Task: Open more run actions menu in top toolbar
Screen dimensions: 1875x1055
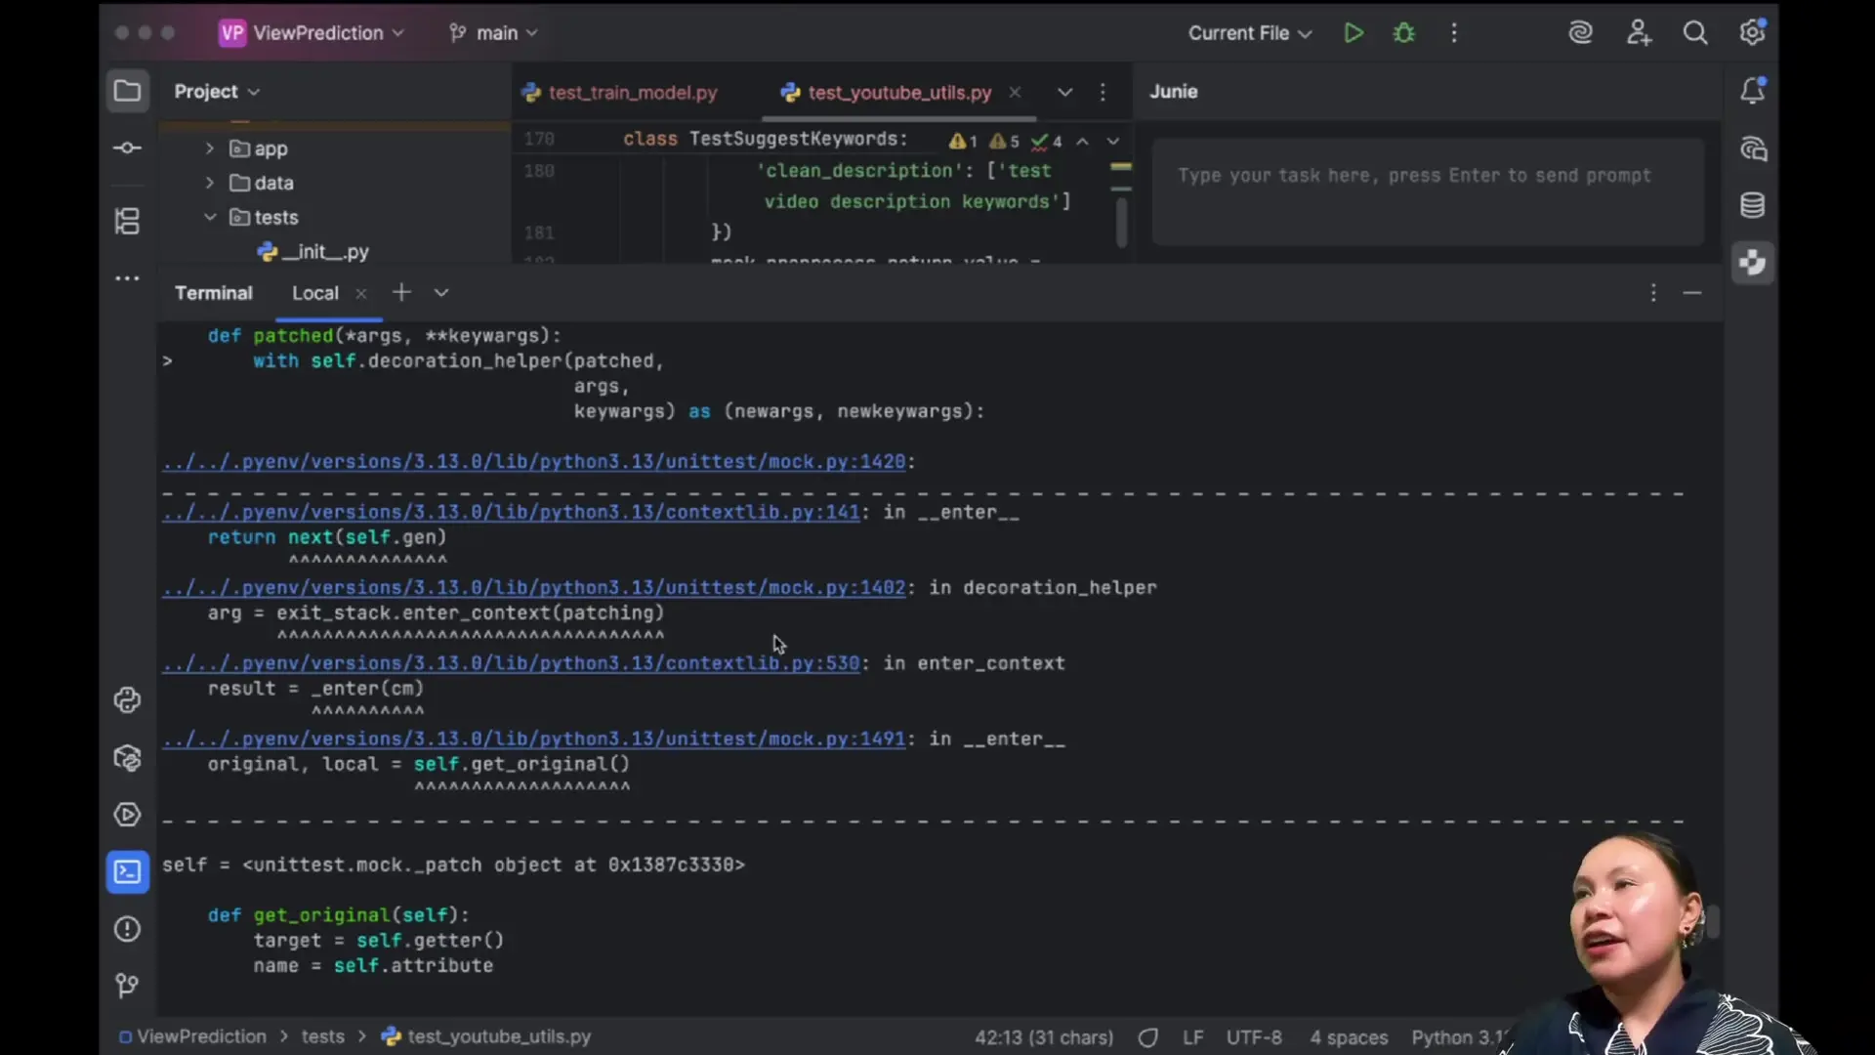Action: (x=1454, y=33)
